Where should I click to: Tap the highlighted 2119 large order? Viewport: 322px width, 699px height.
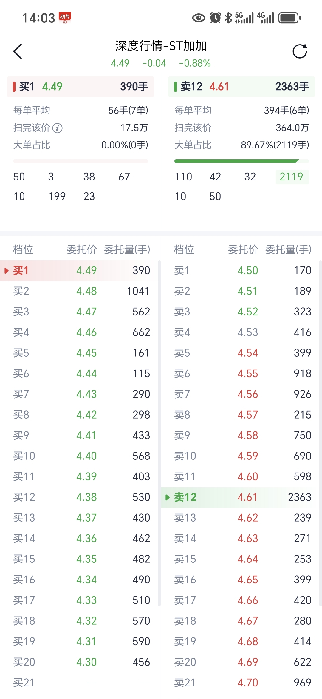[x=292, y=177]
